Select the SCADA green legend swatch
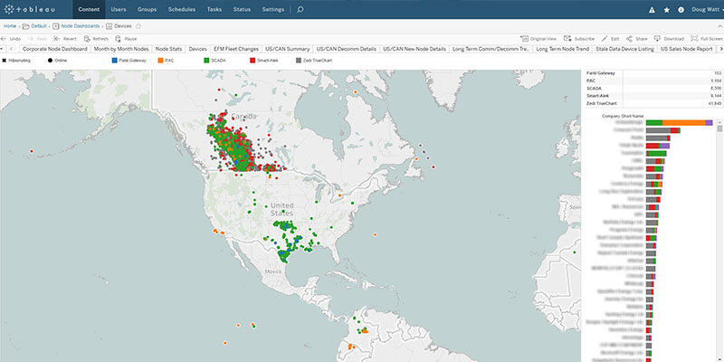The width and height of the screenshot is (724, 362). 206,60
